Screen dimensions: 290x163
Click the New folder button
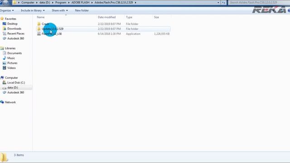click(x=82, y=10)
